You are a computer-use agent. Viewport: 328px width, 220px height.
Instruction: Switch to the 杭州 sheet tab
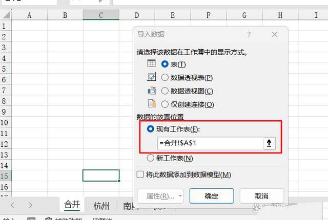pos(101,206)
